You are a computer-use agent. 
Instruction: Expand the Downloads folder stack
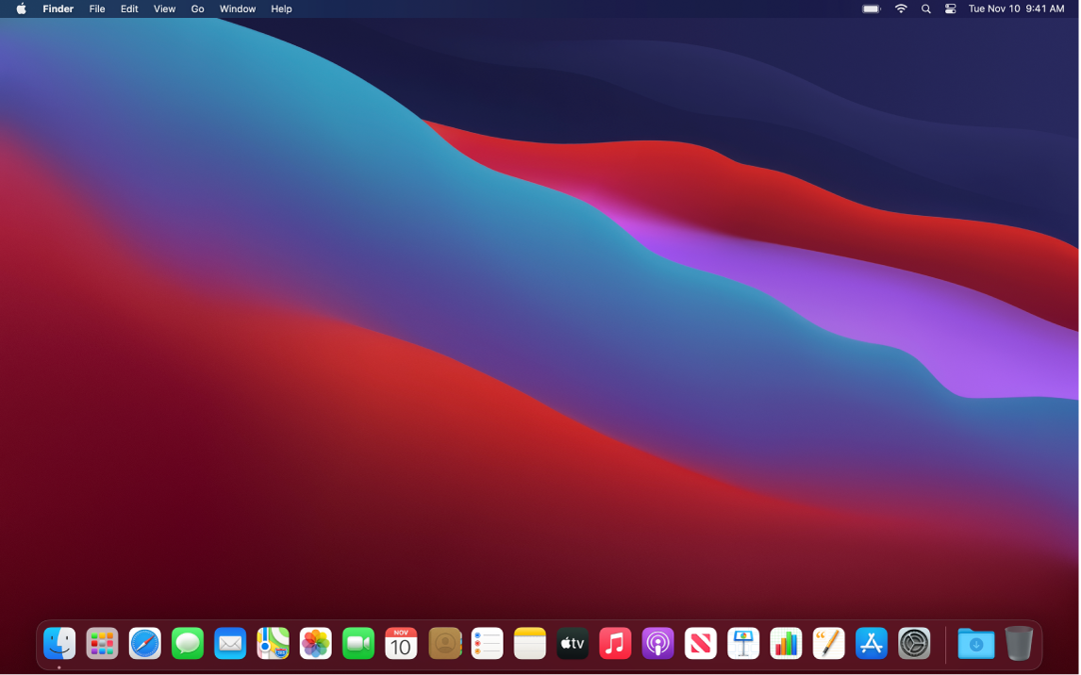tap(976, 644)
